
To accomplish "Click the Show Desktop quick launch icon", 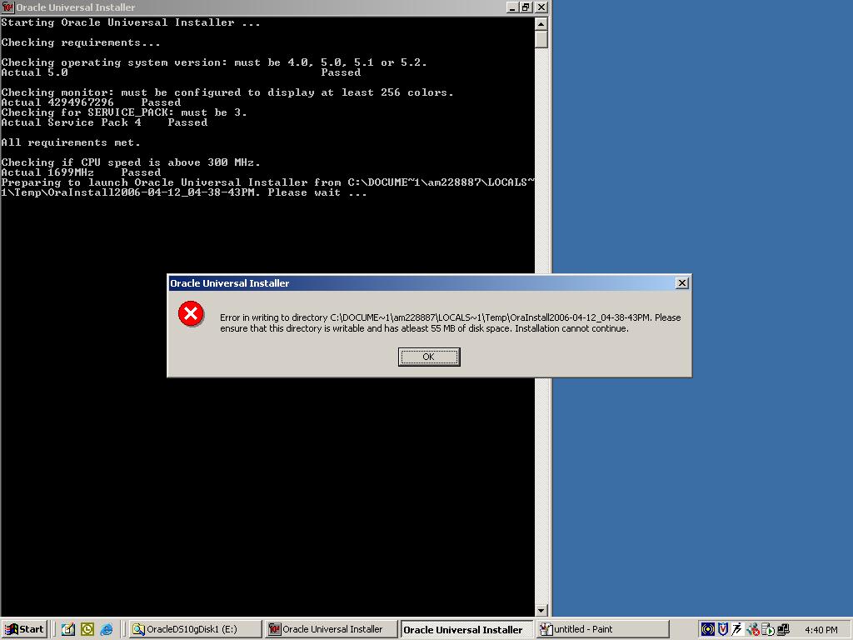I will (68, 630).
